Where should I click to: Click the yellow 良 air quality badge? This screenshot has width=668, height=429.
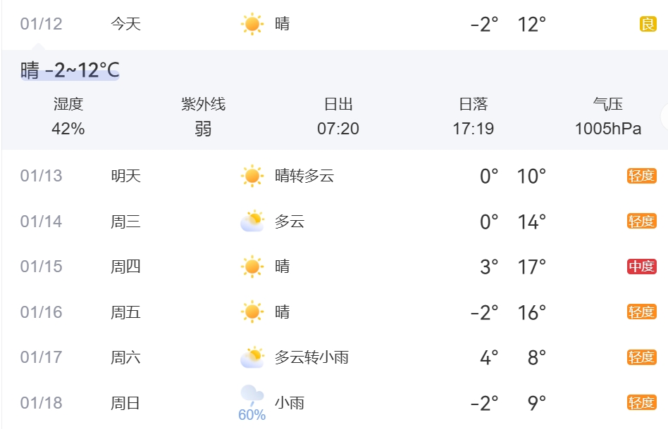648,24
